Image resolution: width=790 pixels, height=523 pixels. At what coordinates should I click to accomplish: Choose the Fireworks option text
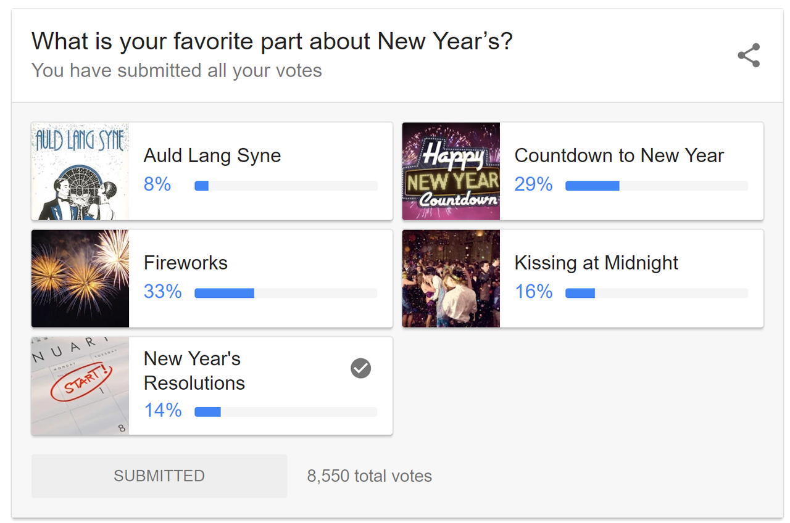[x=186, y=263]
